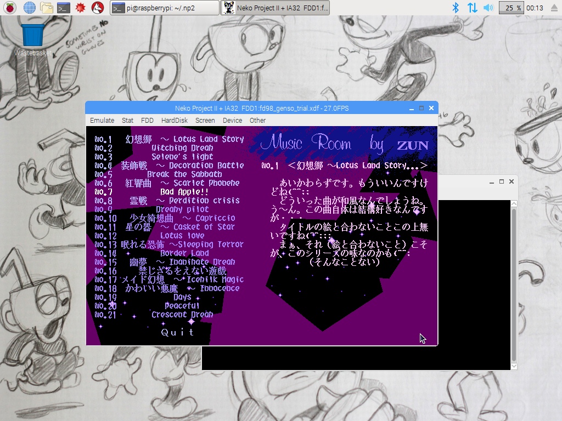Maximize the Neko Project II window

(x=421, y=108)
